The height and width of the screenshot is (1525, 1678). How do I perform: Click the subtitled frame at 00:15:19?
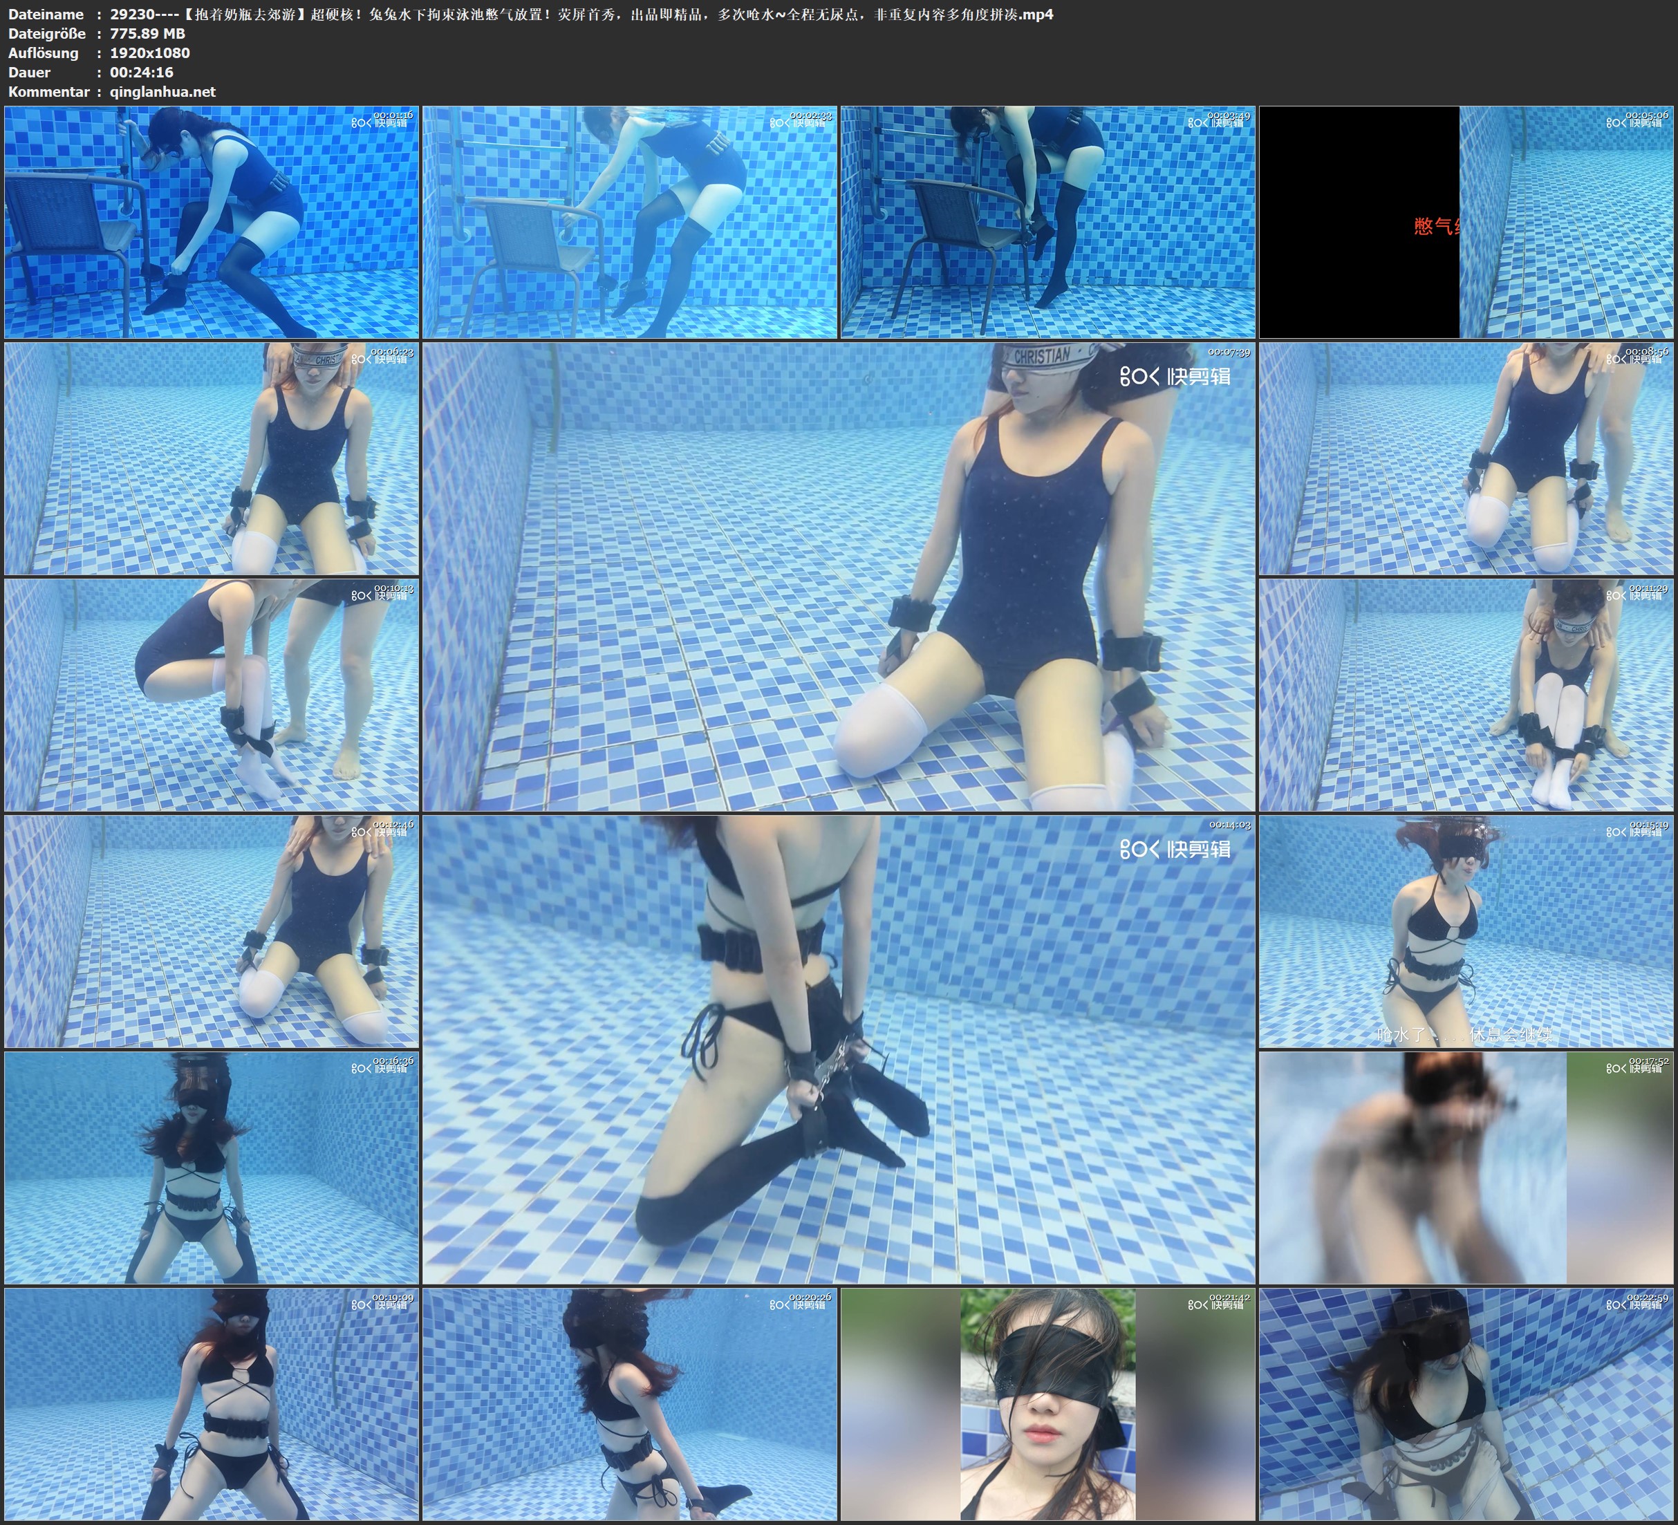(x=1466, y=931)
